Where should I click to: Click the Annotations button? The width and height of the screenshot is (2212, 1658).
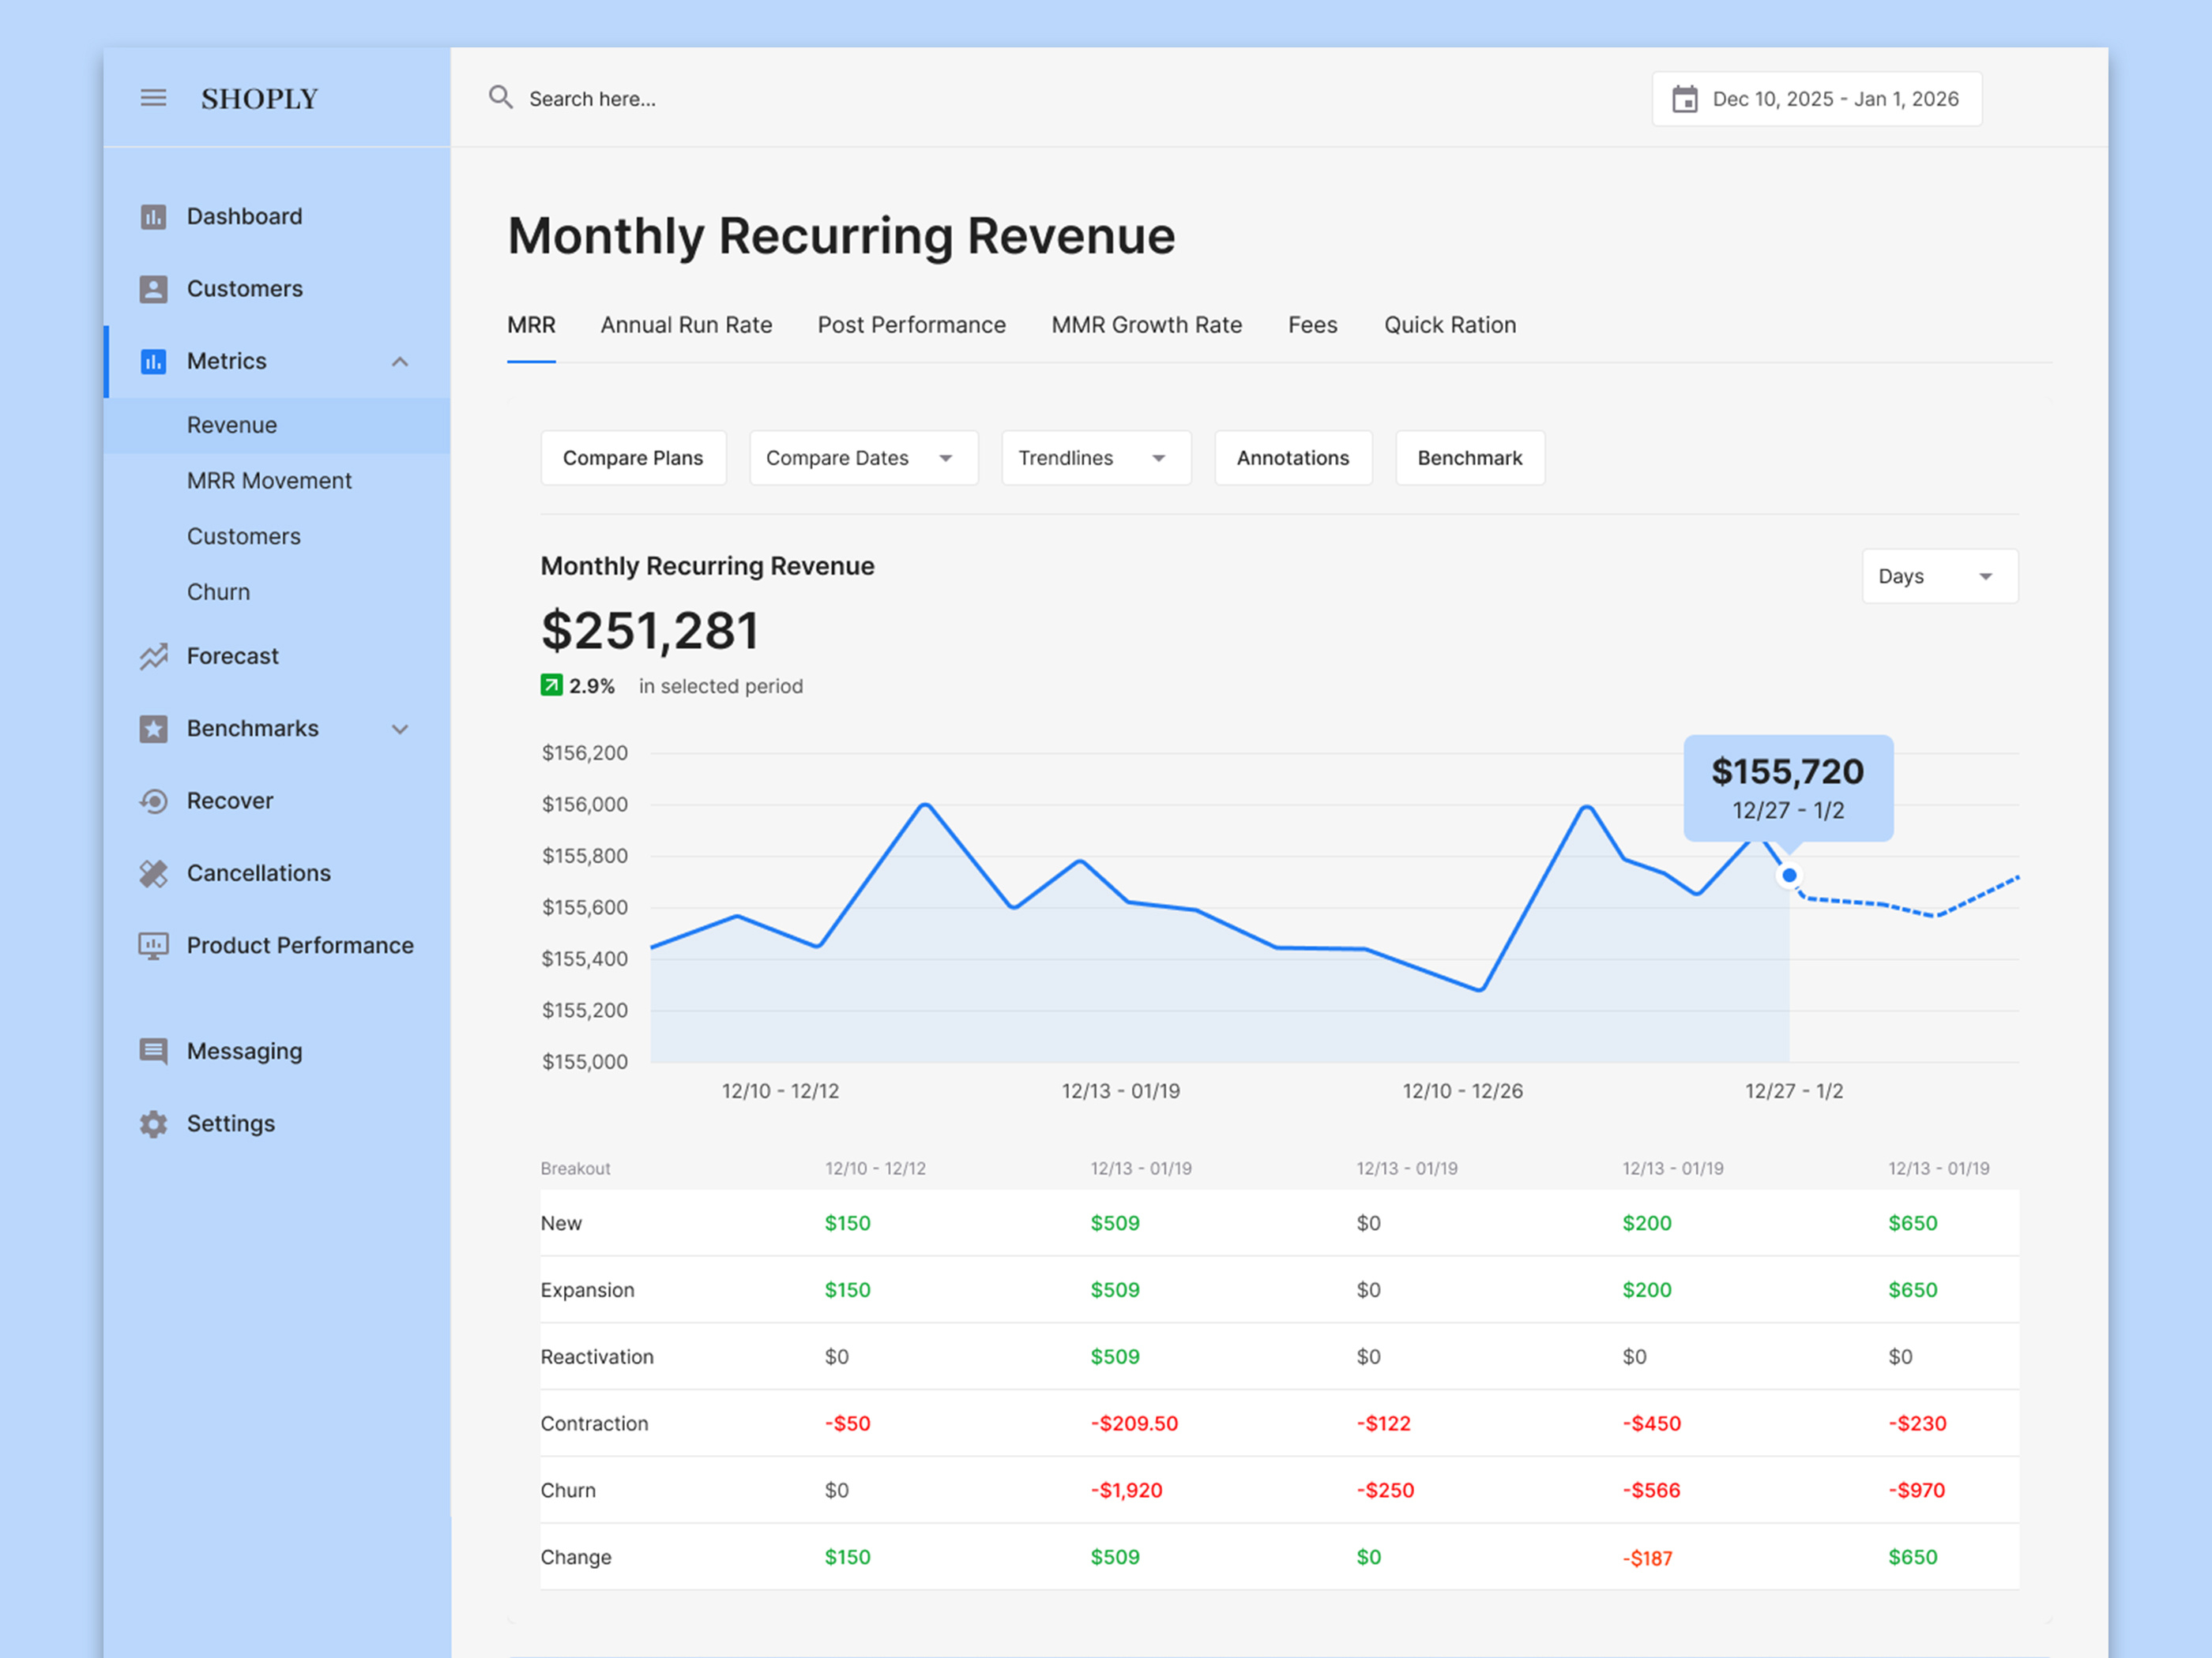(1292, 458)
